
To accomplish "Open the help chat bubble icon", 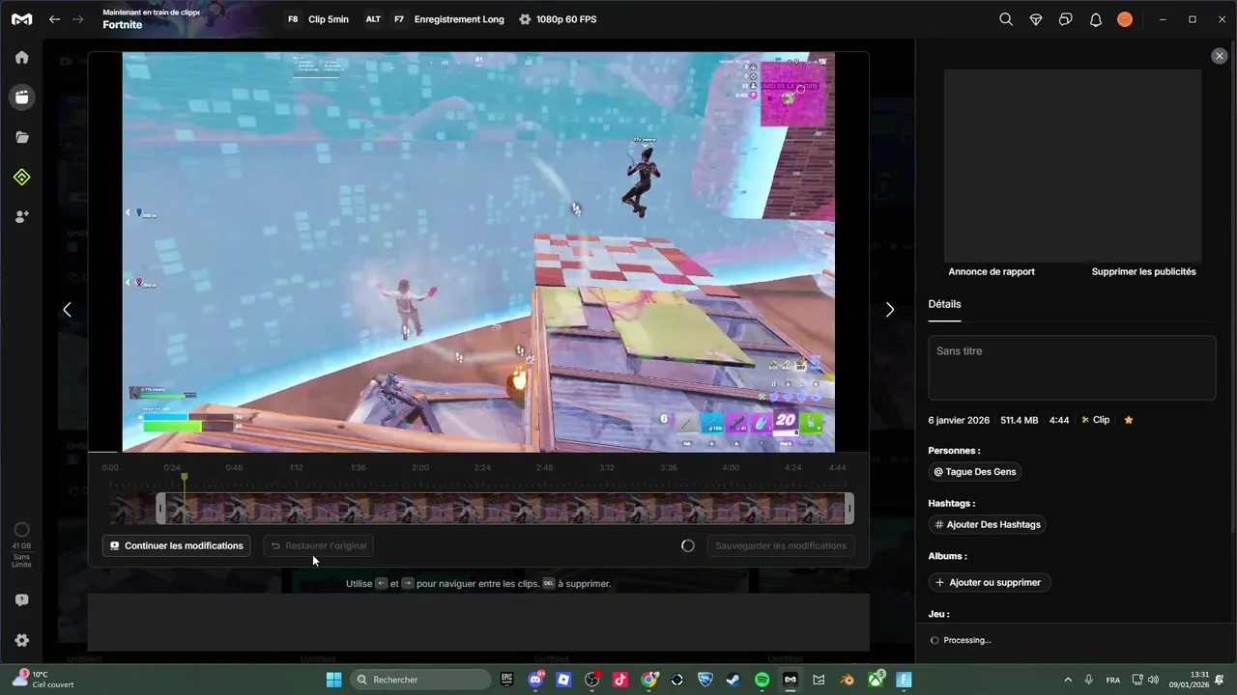I will point(21,600).
